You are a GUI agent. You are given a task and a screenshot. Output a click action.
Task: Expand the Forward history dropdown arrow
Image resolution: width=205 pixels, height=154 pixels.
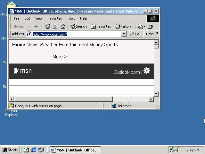42,27
